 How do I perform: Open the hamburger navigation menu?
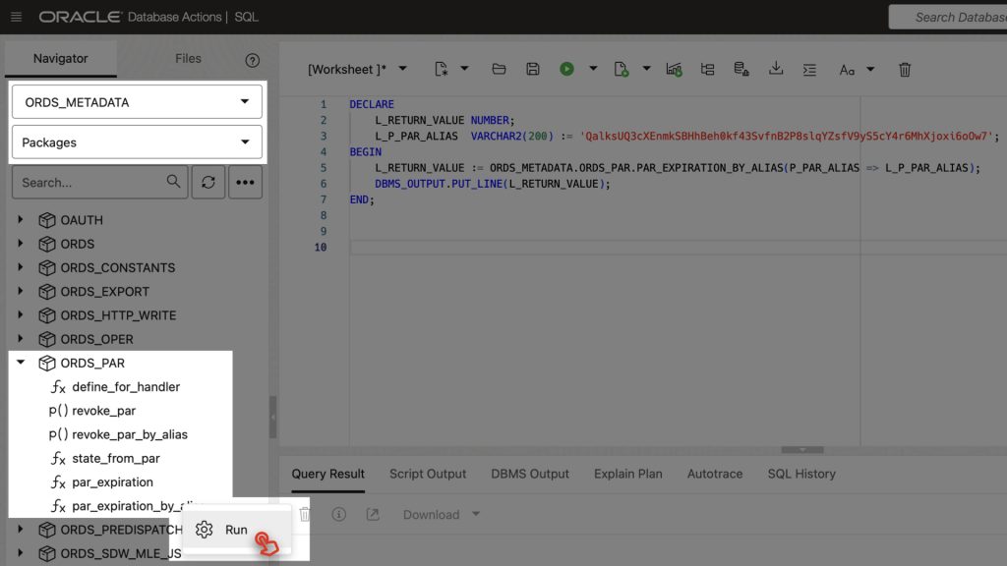[x=16, y=17]
